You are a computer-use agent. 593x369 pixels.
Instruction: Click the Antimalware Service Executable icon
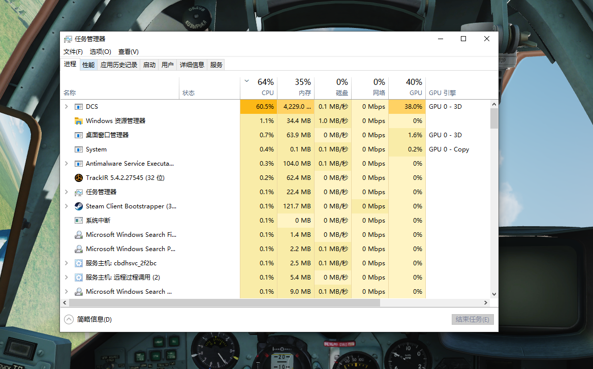[x=79, y=164]
